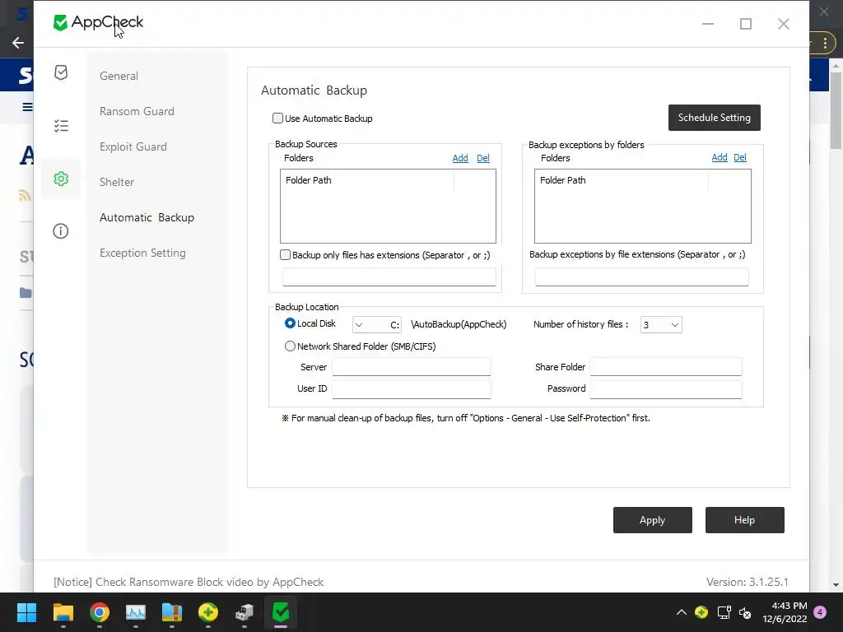
Task: Open the yellow plus circle app in taskbar
Action: (208, 612)
